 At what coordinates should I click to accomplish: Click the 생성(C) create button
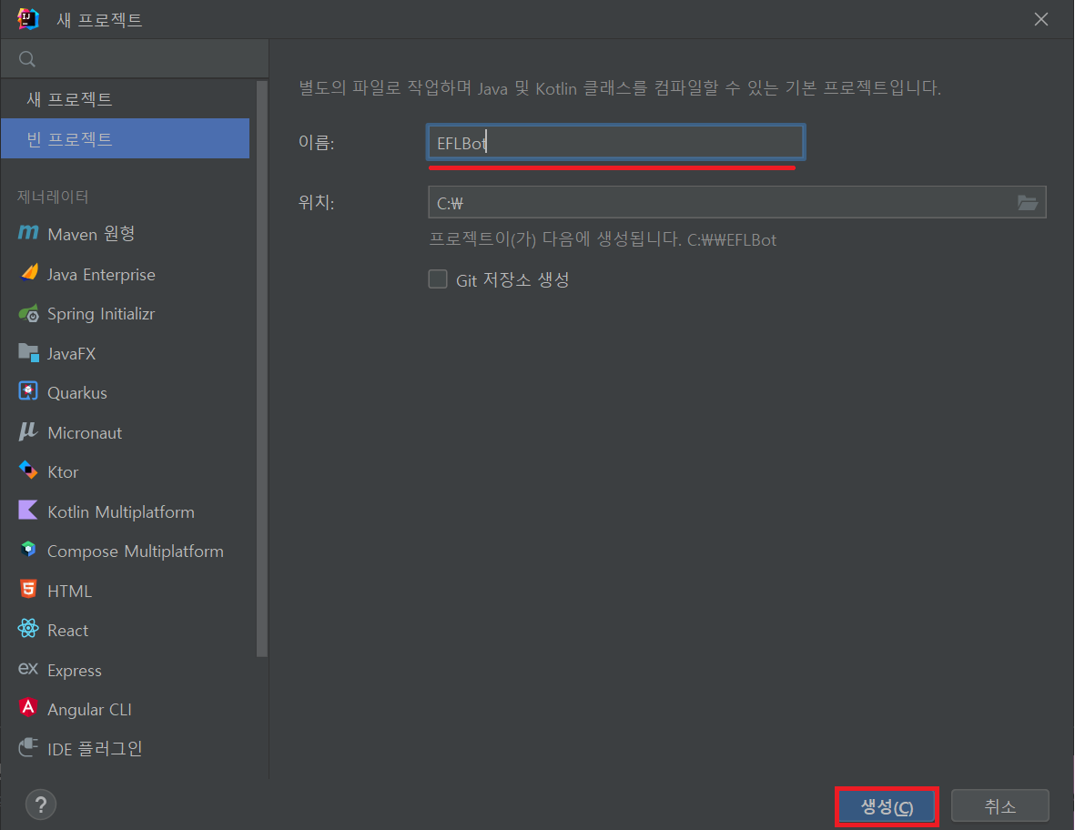tap(887, 806)
